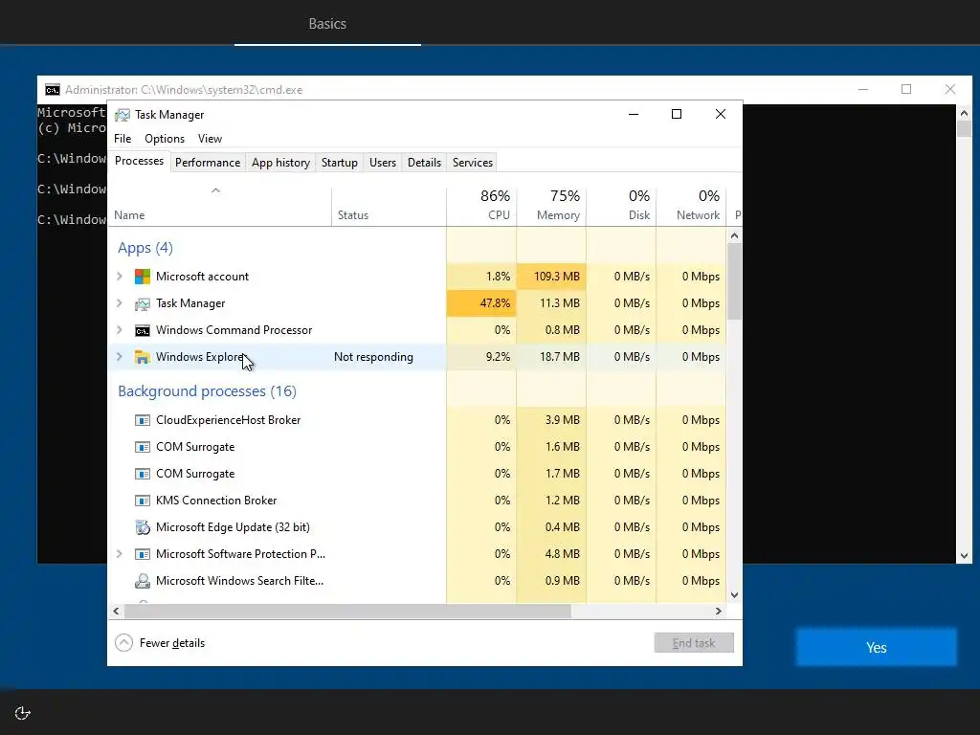Image resolution: width=980 pixels, height=735 pixels.
Task: Click cmd window scroll down arrow
Action: tap(964, 556)
